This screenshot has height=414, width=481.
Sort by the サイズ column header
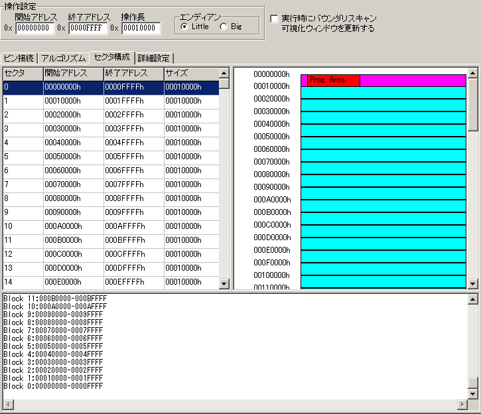coord(190,73)
